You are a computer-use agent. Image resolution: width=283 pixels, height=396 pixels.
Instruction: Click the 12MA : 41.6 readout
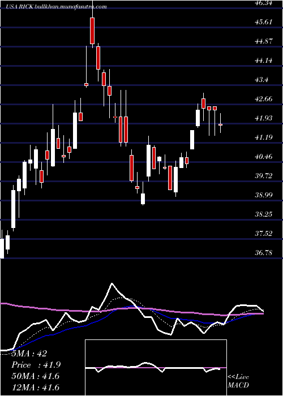tap(36, 387)
